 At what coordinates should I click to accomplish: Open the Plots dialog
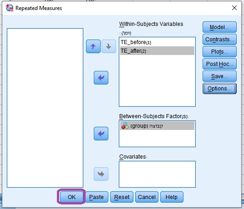point(219,51)
